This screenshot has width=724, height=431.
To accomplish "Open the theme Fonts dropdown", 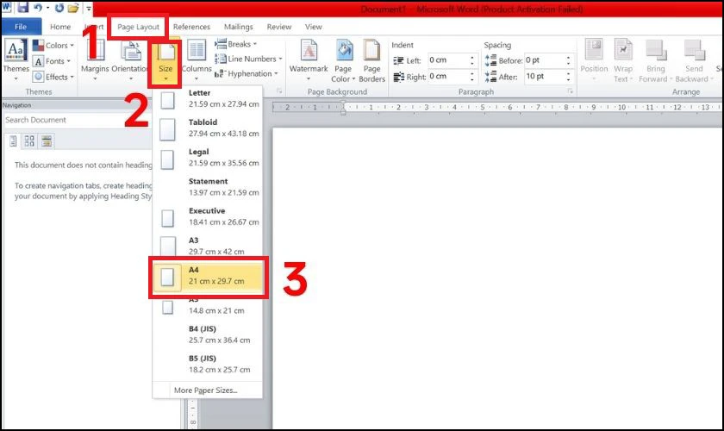I will tap(52, 61).
